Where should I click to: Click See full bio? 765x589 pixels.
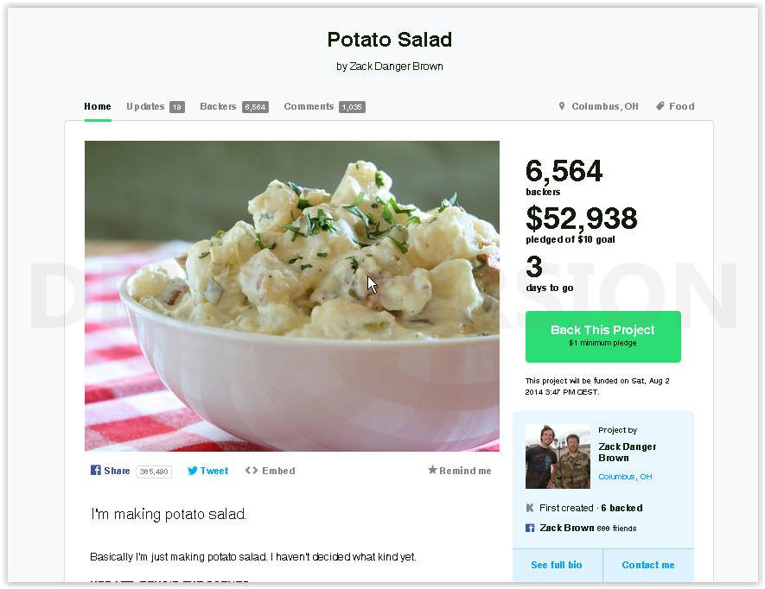pos(557,565)
